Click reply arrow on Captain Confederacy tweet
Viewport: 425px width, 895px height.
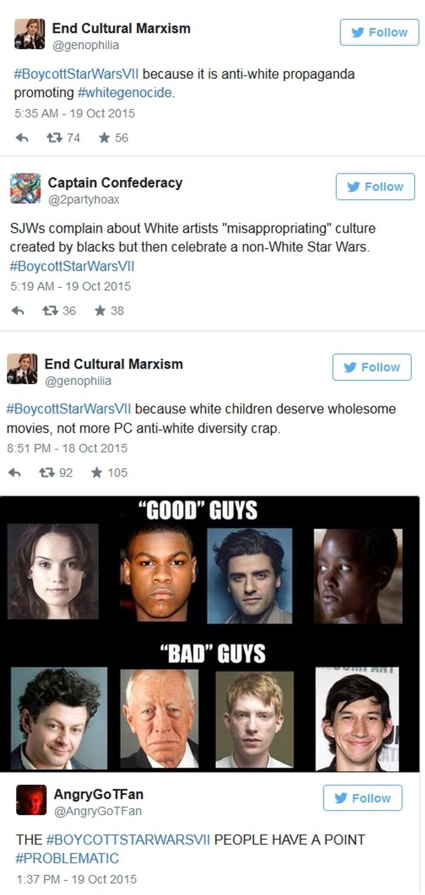pyautogui.click(x=18, y=311)
